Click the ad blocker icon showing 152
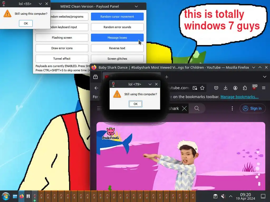This screenshot has width=270, height=202. point(254,88)
